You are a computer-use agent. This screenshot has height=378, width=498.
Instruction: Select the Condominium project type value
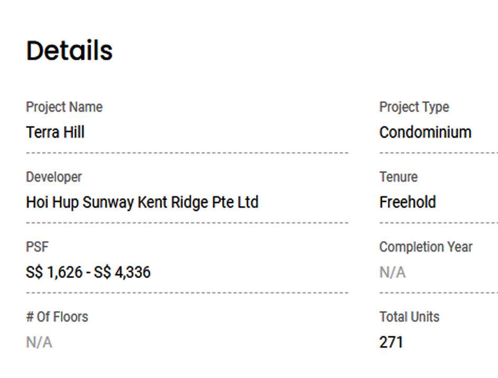tap(425, 132)
